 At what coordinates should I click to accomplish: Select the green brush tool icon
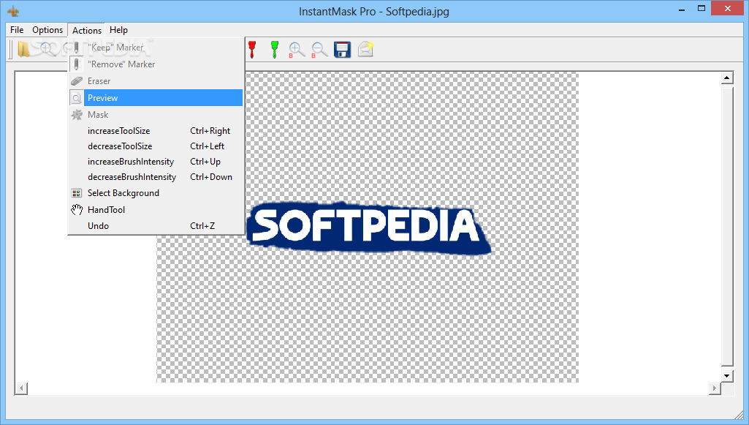click(x=275, y=49)
